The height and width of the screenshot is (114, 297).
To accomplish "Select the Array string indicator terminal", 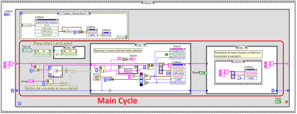I will (x=31, y=81).
